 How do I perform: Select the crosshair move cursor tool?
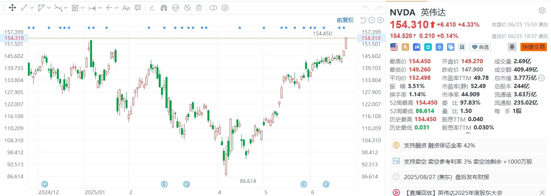tap(12, 8)
